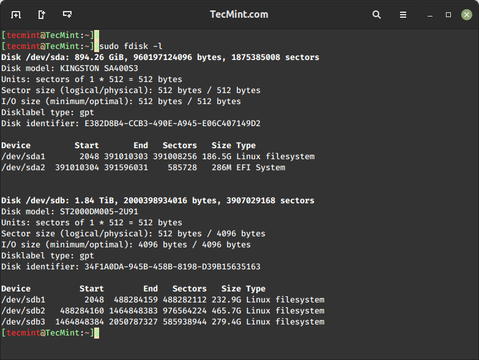Minimize the terminal window
The height and width of the screenshot is (360, 479).
(432, 15)
